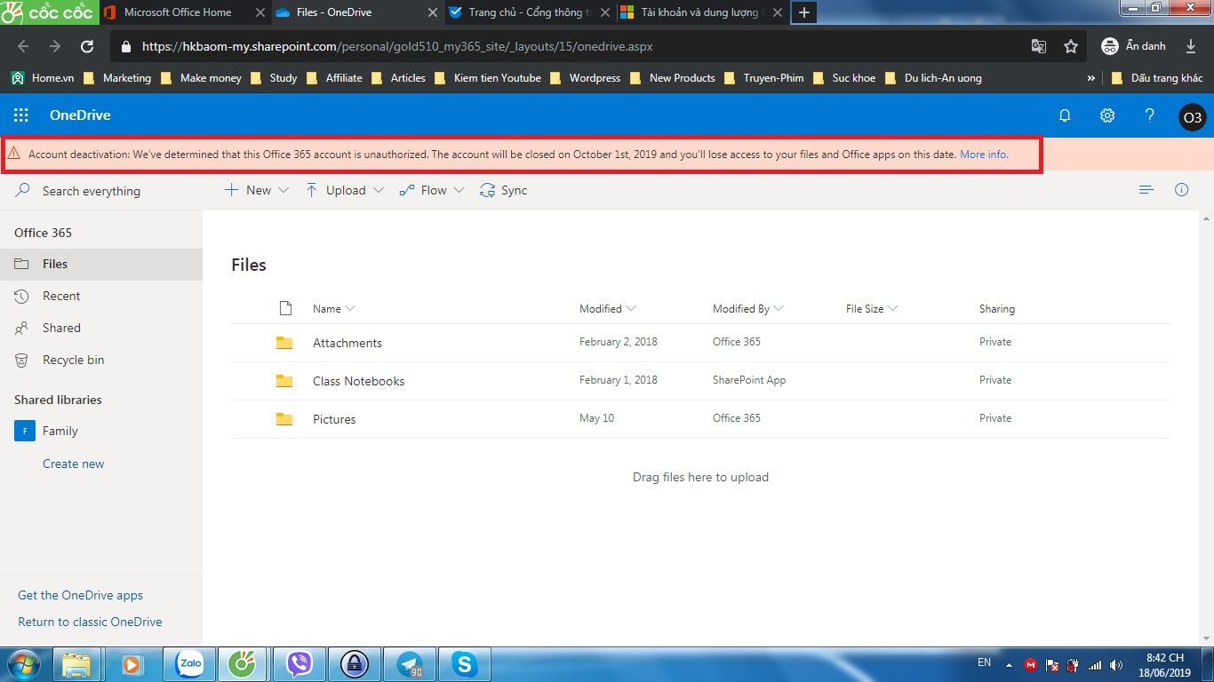Open a new browser tab with plus button

pos(803,12)
